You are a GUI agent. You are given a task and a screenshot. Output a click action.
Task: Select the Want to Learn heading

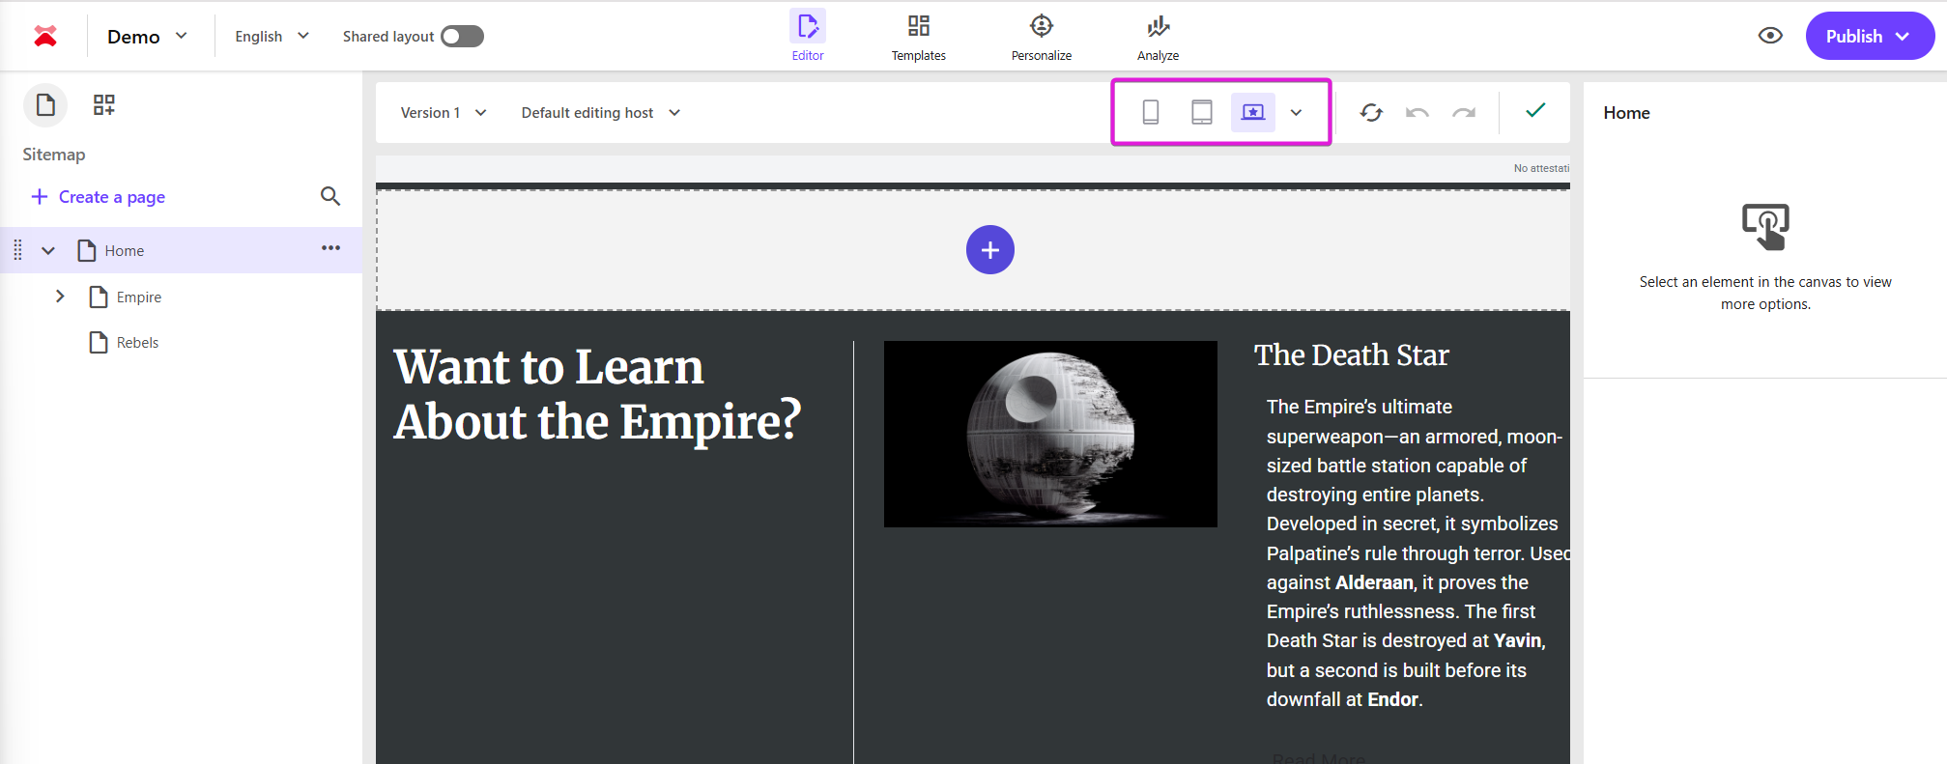coord(597,394)
